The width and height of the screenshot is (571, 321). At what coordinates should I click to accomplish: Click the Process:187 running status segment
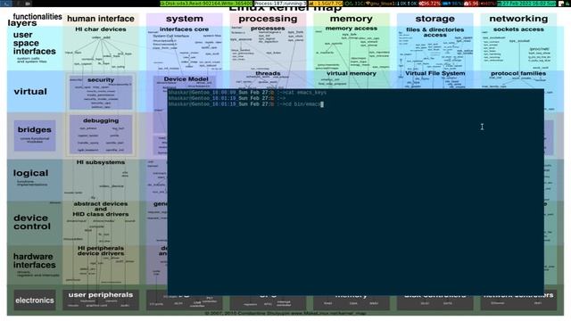point(280,4)
